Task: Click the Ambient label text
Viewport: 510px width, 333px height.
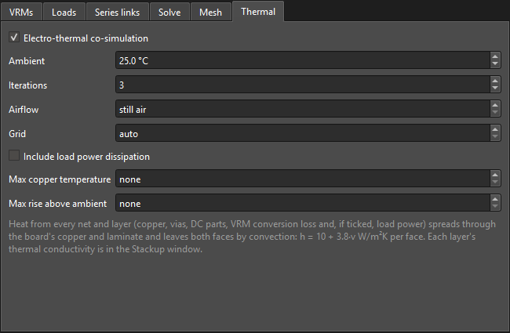Action: pyautogui.click(x=27, y=61)
